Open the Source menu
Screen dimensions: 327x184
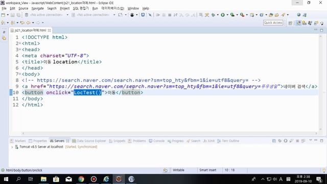click(x=23, y=8)
